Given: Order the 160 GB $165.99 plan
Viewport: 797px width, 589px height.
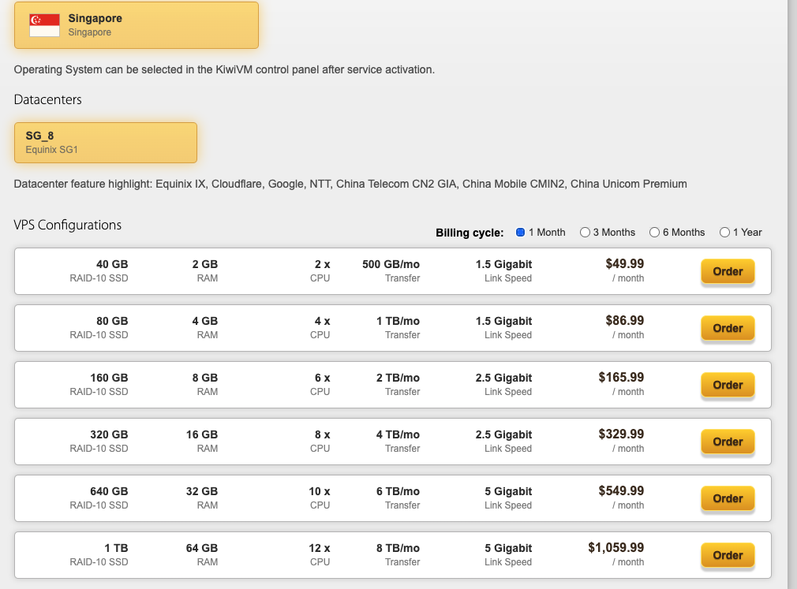Looking at the screenshot, I should coord(728,386).
